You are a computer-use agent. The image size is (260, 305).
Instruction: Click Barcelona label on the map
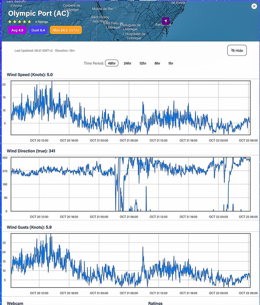click(x=163, y=24)
